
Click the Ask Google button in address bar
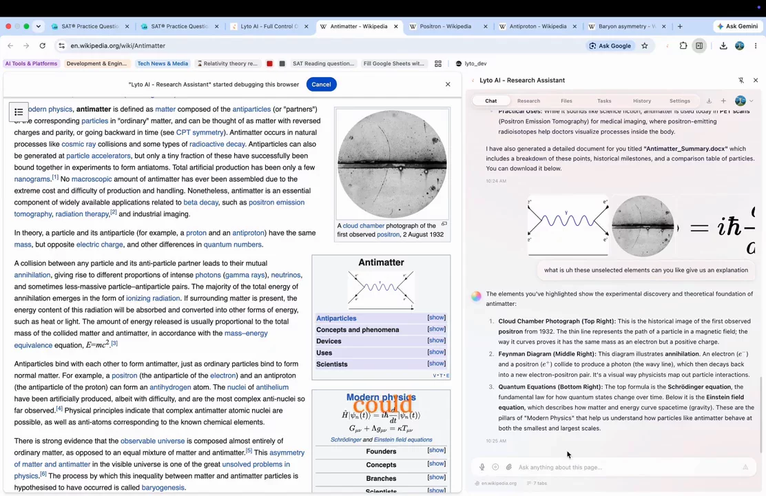click(x=610, y=45)
